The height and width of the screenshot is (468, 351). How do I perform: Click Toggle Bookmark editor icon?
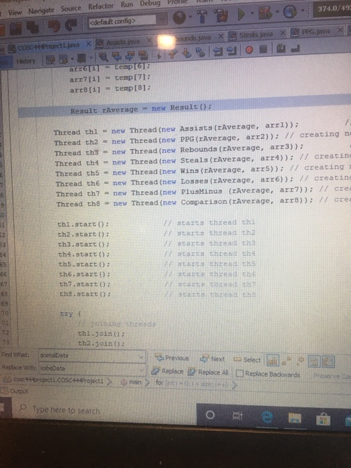pyautogui.click(x=201, y=53)
